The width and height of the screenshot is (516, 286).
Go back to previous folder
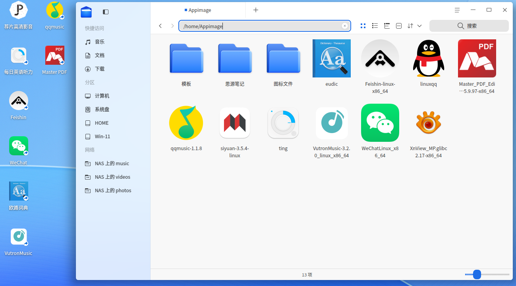tap(160, 26)
